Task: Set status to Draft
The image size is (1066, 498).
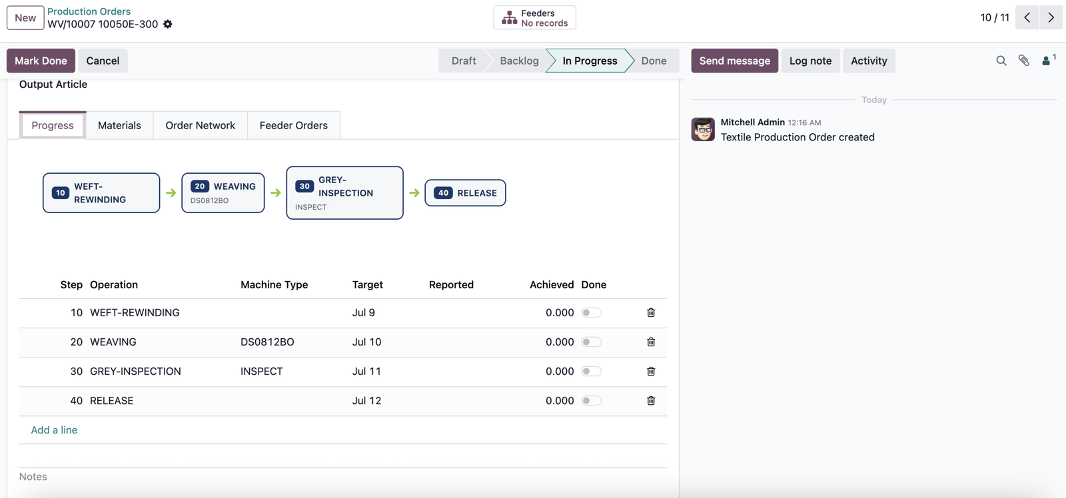Action: click(x=463, y=61)
